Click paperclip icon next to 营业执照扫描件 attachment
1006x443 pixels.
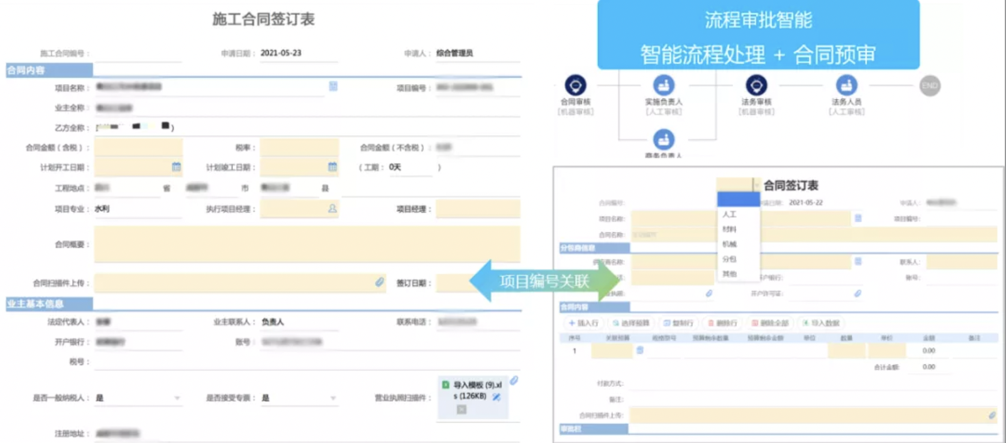click(514, 380)
